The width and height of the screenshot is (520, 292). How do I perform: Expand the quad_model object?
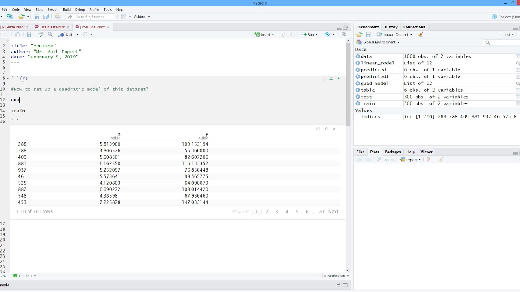(358, 83)
